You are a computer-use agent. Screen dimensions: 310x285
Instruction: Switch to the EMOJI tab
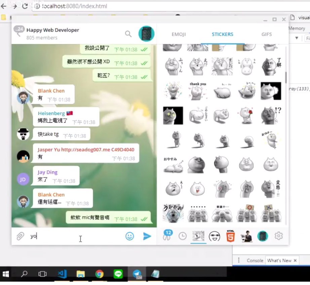(179, 34)
